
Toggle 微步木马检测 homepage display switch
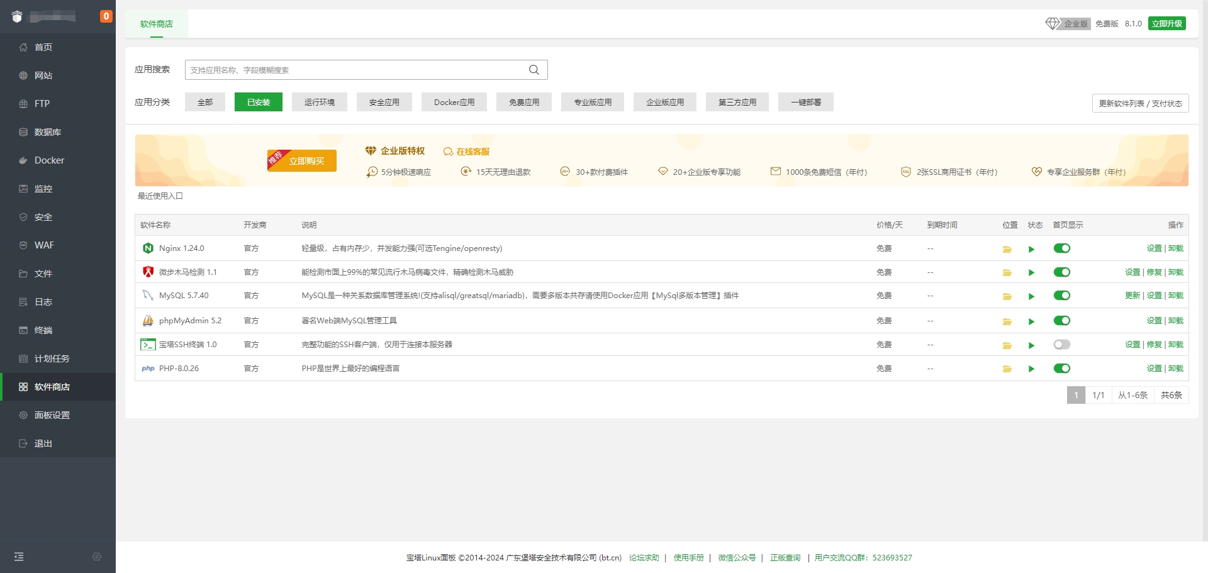1062,272
